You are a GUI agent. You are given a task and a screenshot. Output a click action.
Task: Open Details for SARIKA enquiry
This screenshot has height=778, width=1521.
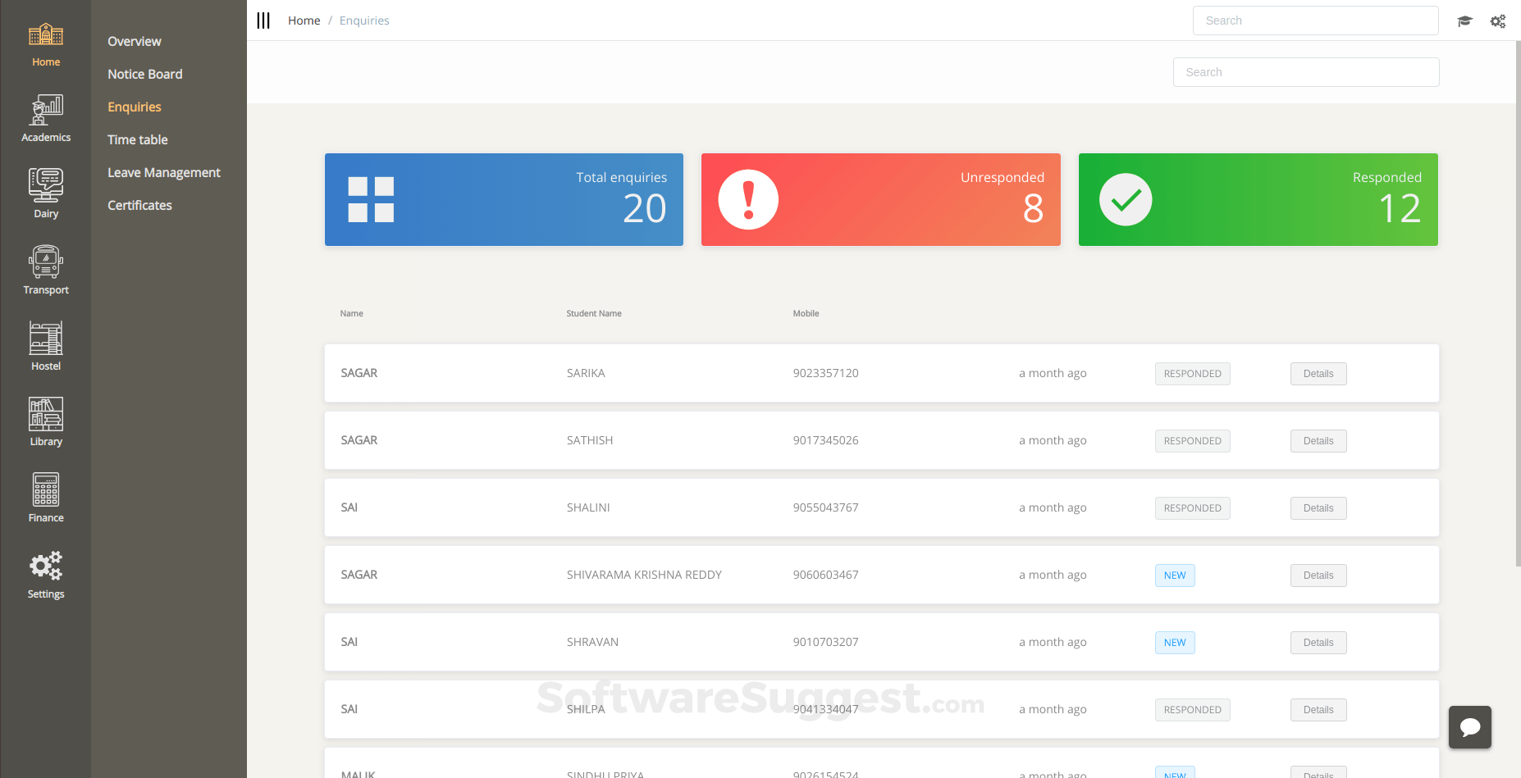(1318, 374)
